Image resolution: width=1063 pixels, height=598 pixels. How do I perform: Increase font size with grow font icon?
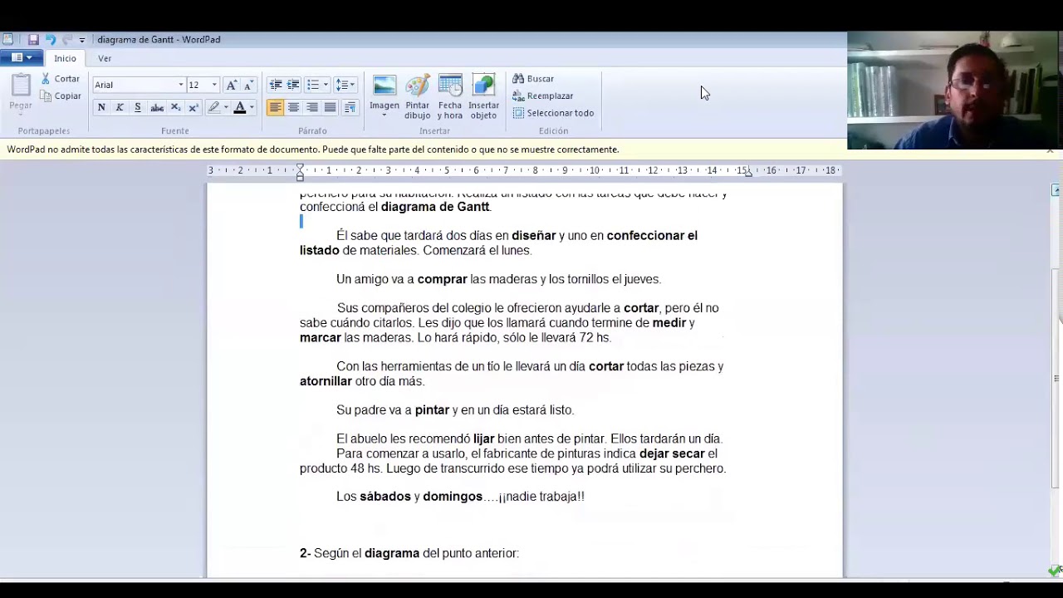(232, 85)
